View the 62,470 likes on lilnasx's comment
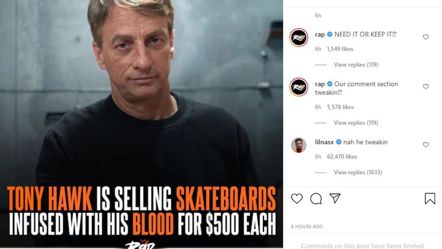The width and height of the screenshot is (442, 249). click(x=342, y=157)
